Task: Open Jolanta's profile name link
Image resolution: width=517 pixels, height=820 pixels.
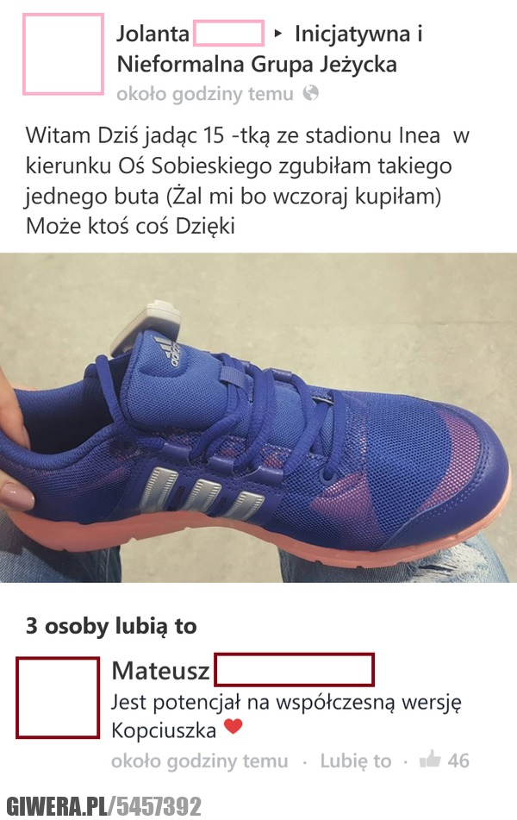Action: click(190, 34)
